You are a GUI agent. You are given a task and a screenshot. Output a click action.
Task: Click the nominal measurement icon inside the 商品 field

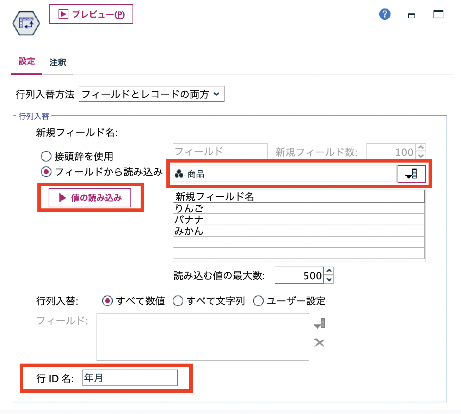pos(179,173)
